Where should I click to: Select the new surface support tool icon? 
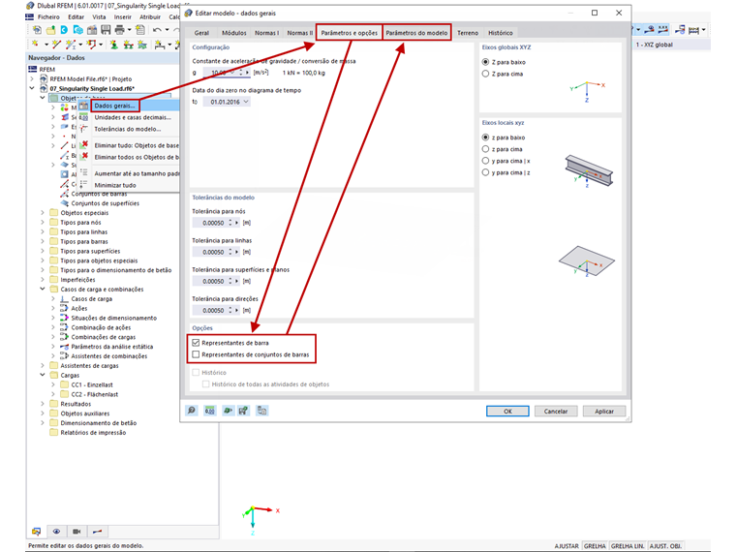141,45
